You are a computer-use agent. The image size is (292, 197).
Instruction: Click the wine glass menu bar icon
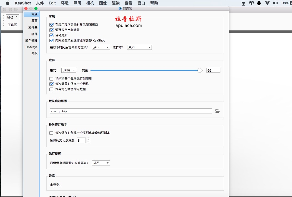click(x=243, y=3)
